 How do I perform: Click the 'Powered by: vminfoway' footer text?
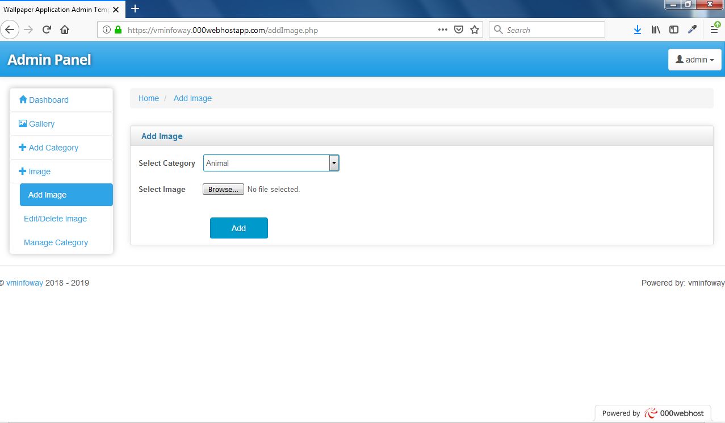[x=683, y=283]
